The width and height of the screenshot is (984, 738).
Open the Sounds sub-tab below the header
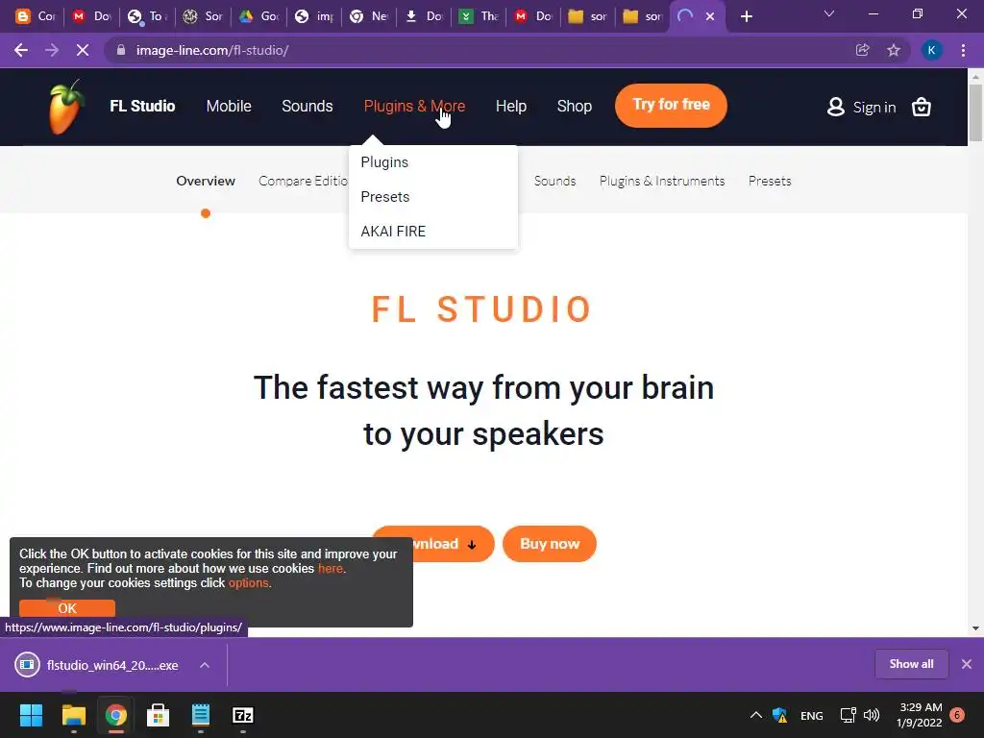tap(554, 181)
